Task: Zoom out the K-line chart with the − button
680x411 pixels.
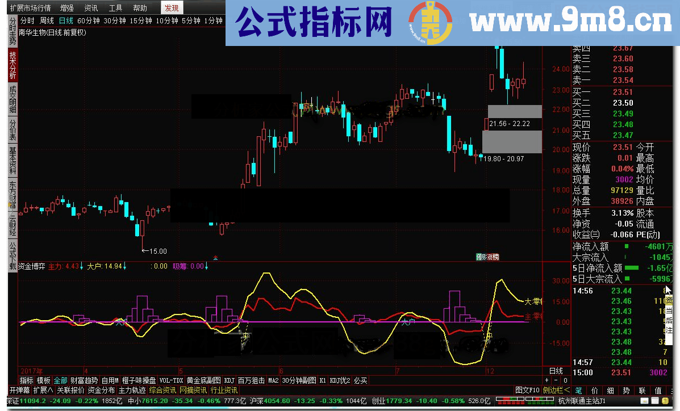Action: pos(555,380)
